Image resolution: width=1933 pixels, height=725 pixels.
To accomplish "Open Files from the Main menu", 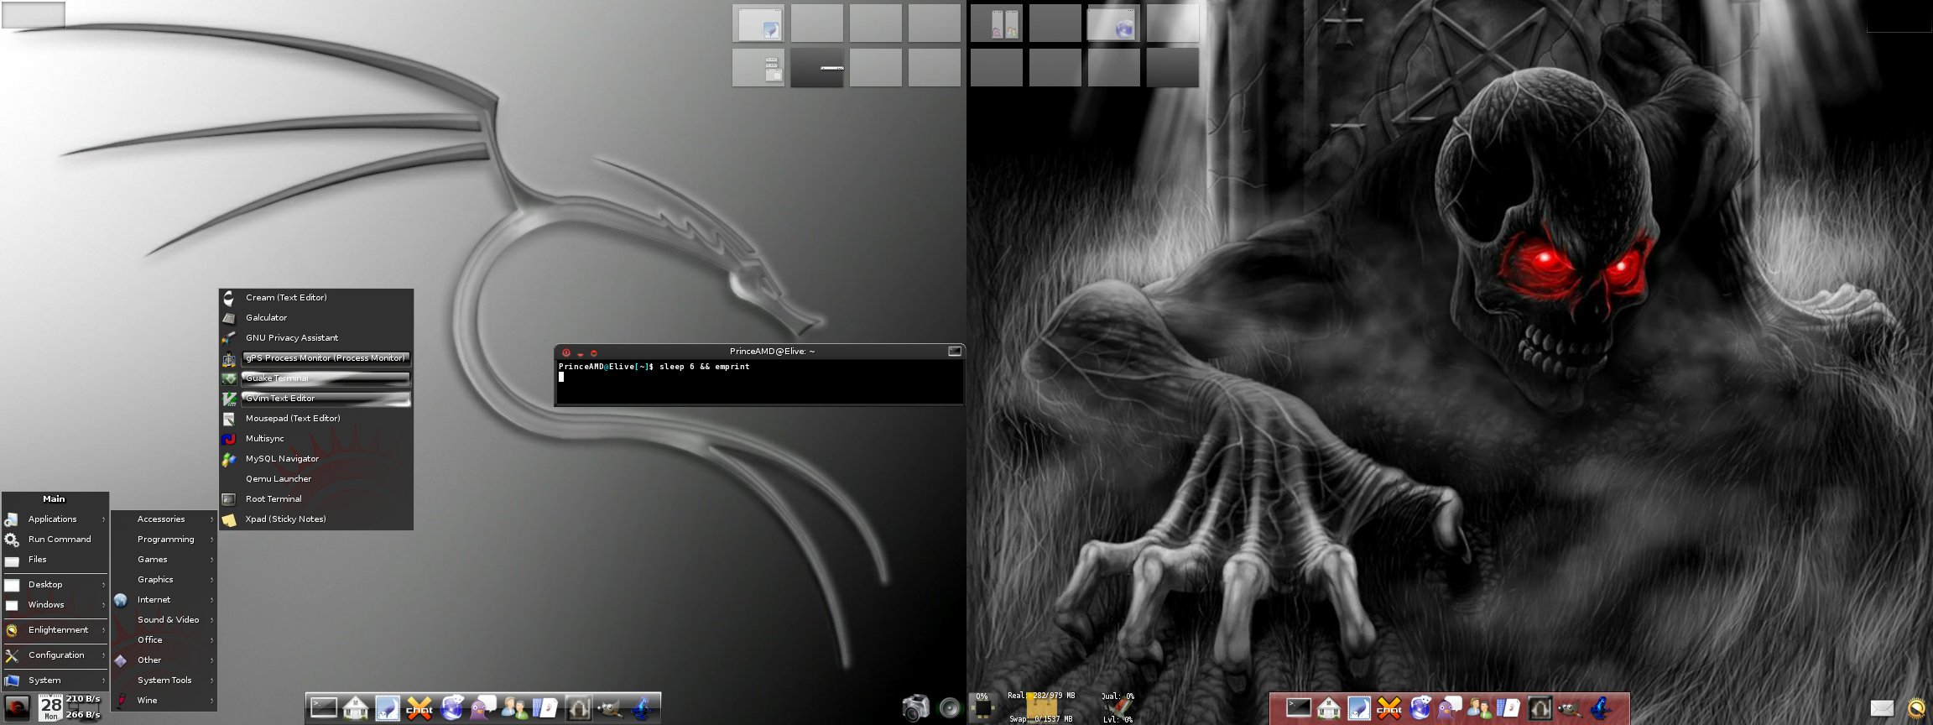I will 55,560.
